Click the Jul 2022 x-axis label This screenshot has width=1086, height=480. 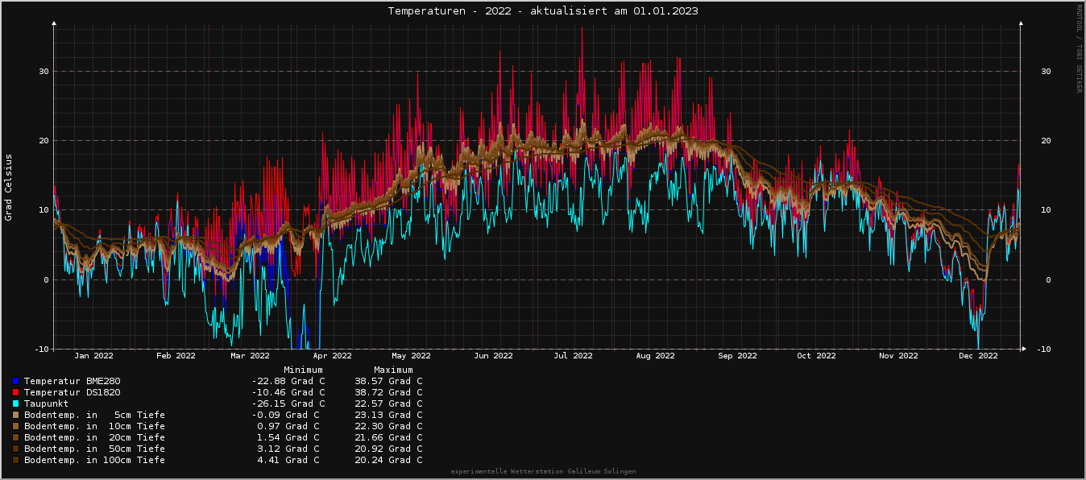pyautogui.click(x=573, y=355)
